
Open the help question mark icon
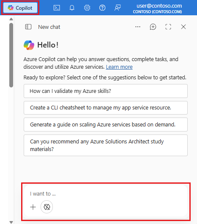(x=102, y=8)
